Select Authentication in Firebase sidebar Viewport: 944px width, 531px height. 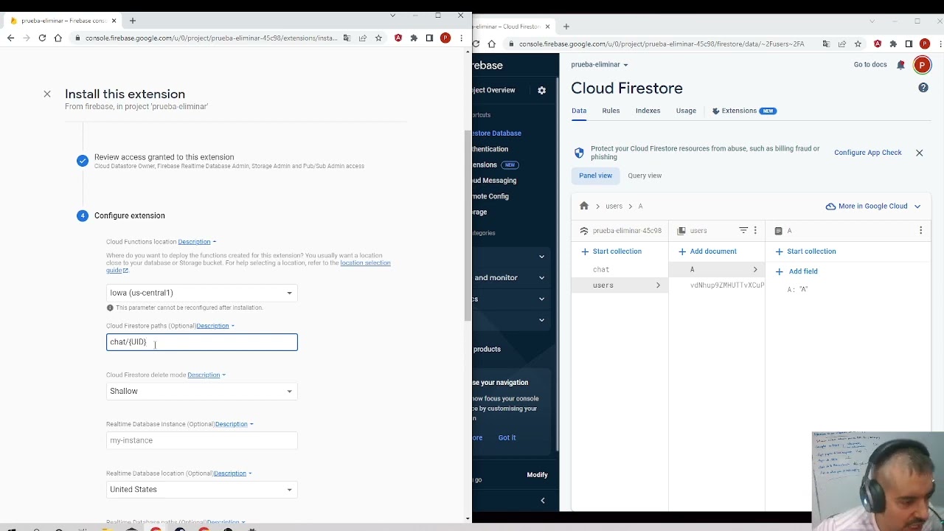(490, 149)
